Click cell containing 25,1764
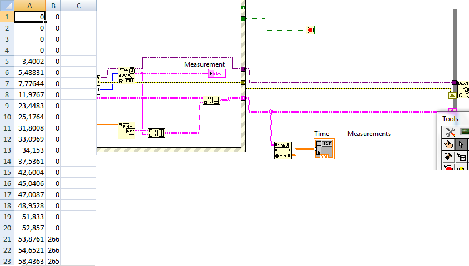This screenshot has height=266, width=469. [x=29, y=117]
